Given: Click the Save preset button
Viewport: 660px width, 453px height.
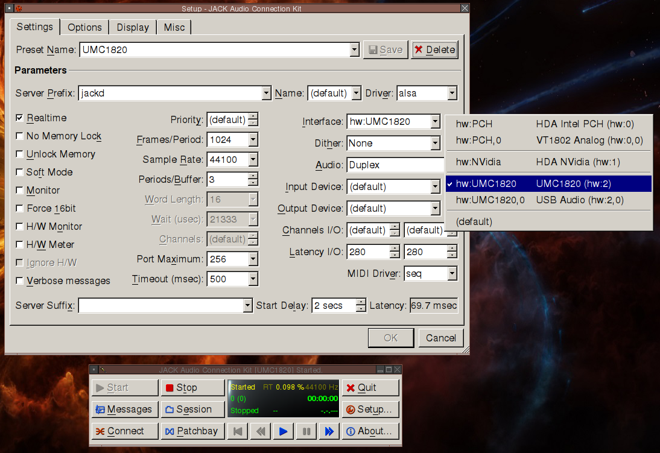Looking at the screenshot, I should pos(386,49).
